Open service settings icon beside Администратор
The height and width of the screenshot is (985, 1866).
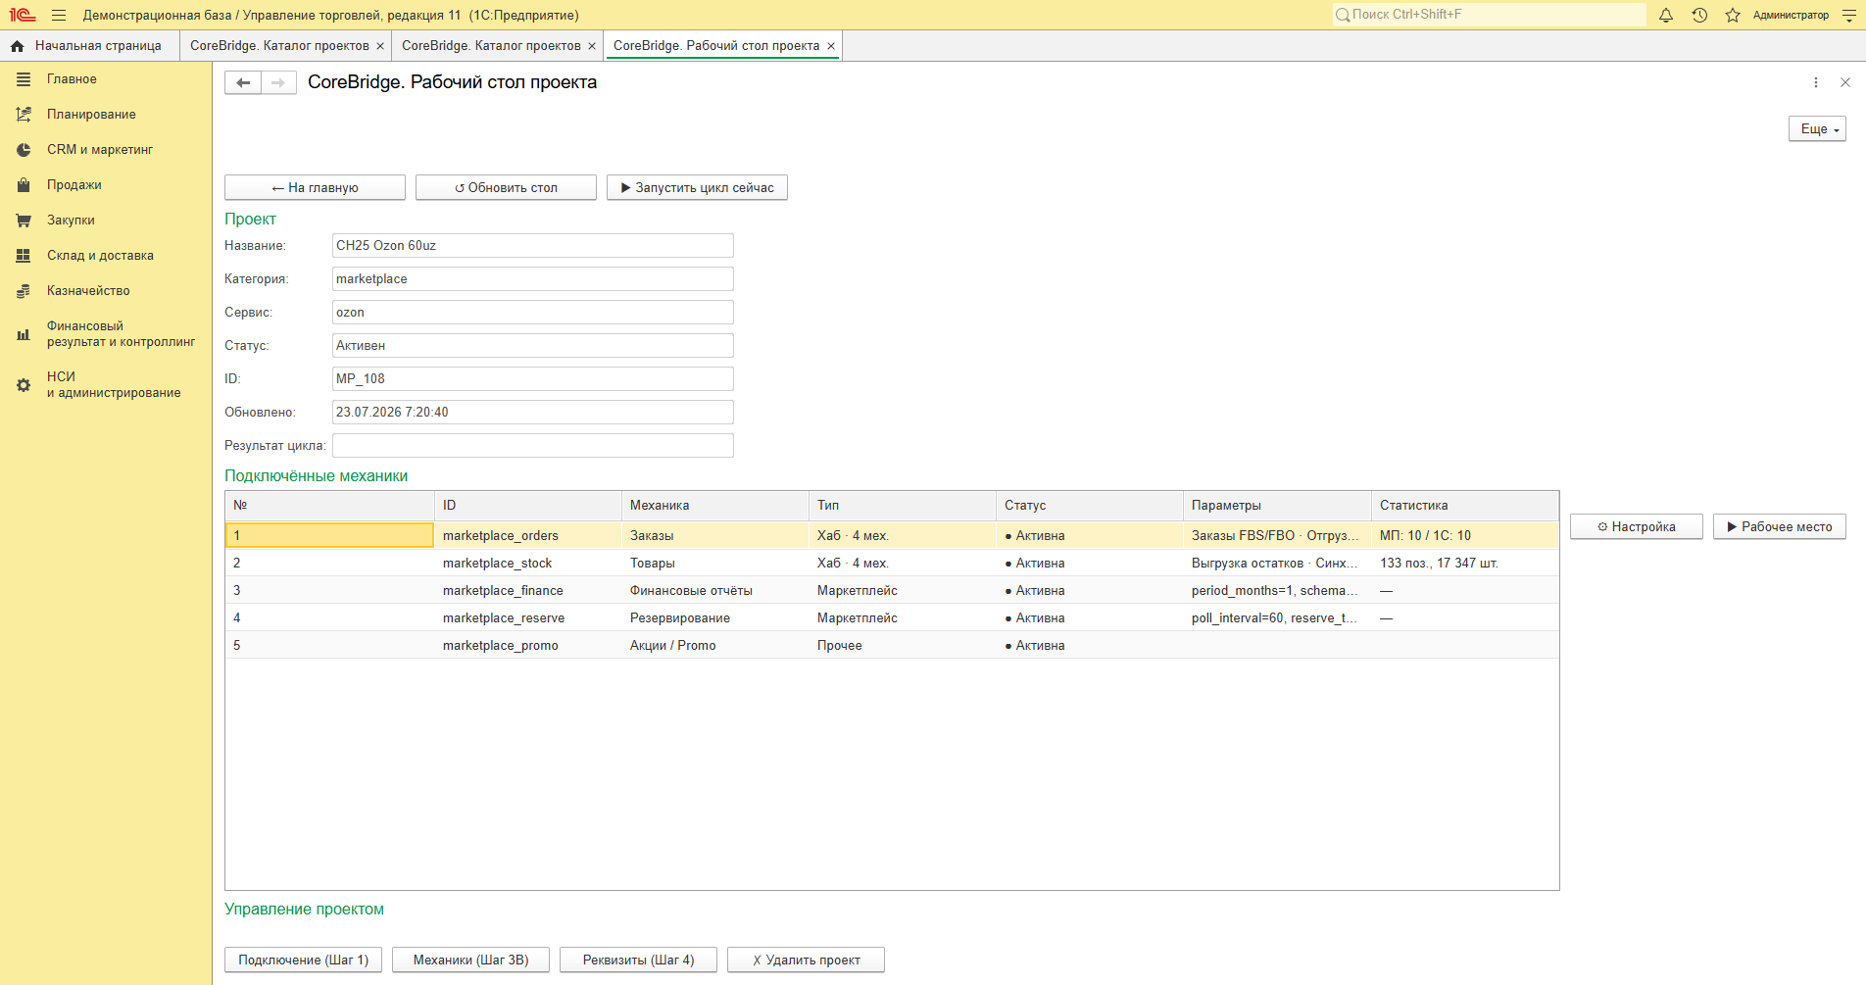(x=1849, y=15)
